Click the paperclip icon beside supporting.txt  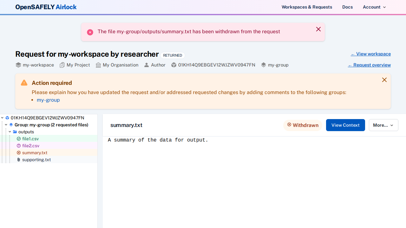click(19, 160)
